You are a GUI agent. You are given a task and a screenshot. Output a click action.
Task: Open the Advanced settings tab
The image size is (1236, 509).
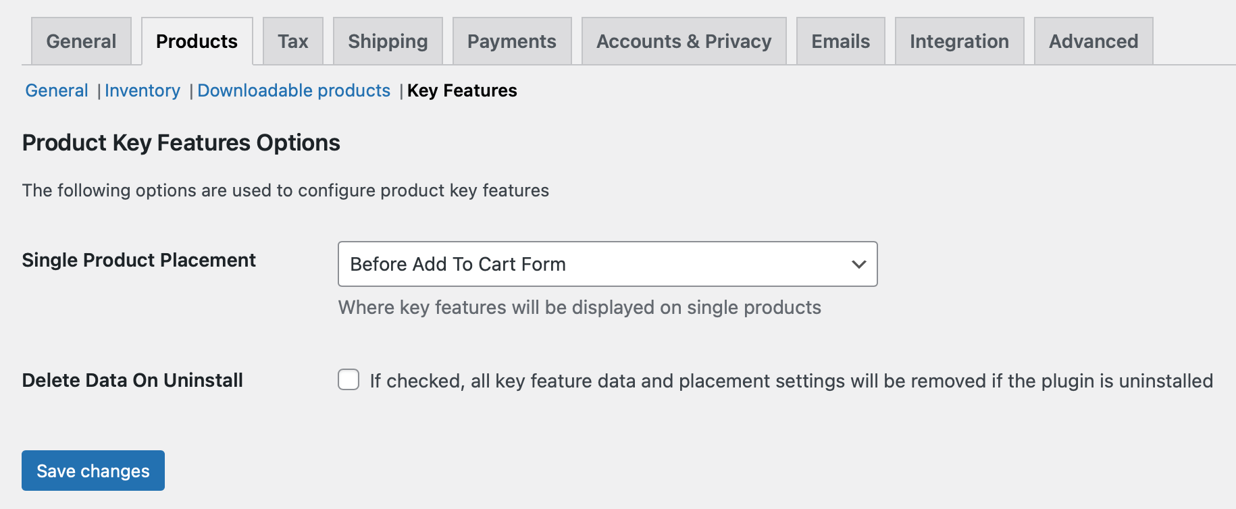[1092, 41]
